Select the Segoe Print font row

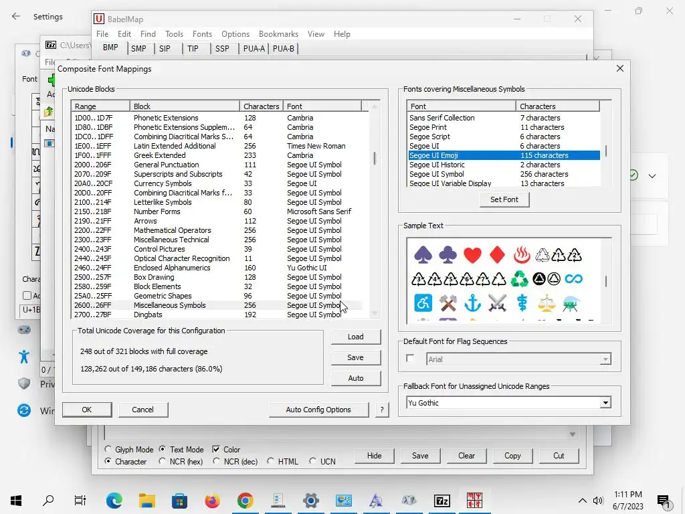504,127
